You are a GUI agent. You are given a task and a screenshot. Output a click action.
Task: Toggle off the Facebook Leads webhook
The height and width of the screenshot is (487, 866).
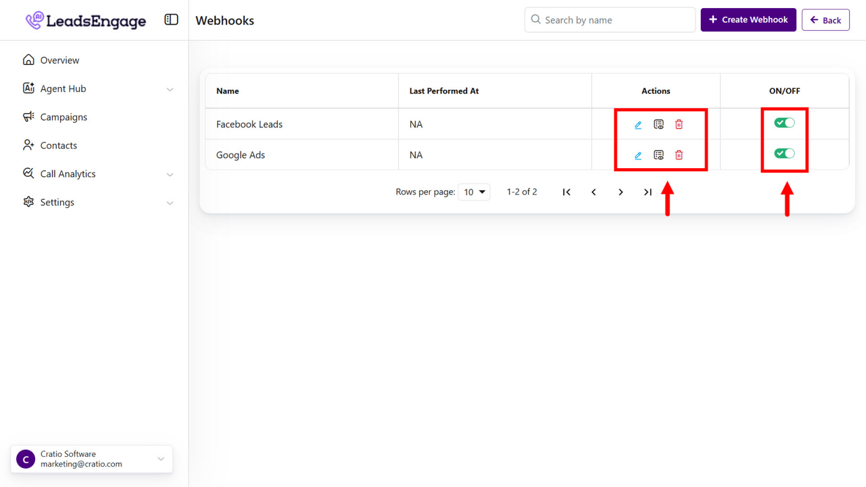point(784,123)
